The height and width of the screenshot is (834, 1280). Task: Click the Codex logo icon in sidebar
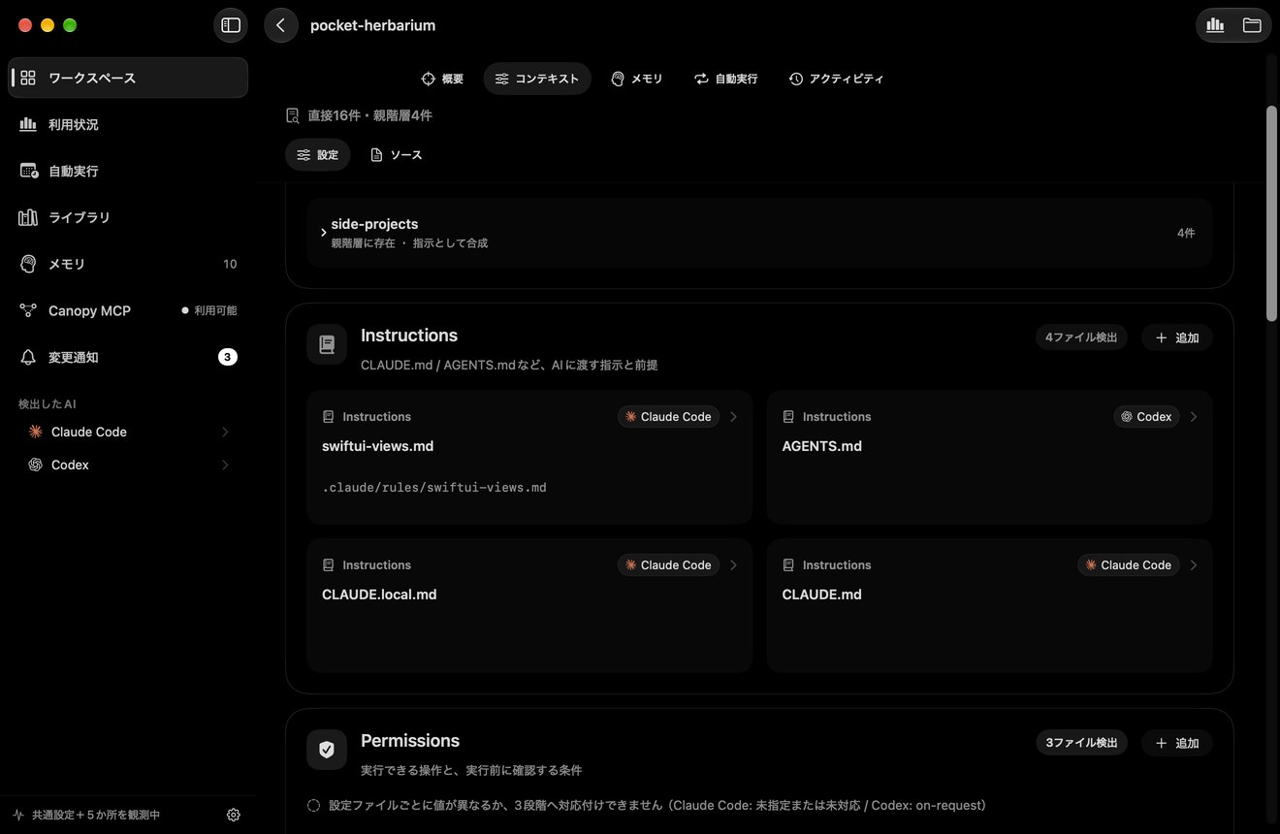point(35,465)
